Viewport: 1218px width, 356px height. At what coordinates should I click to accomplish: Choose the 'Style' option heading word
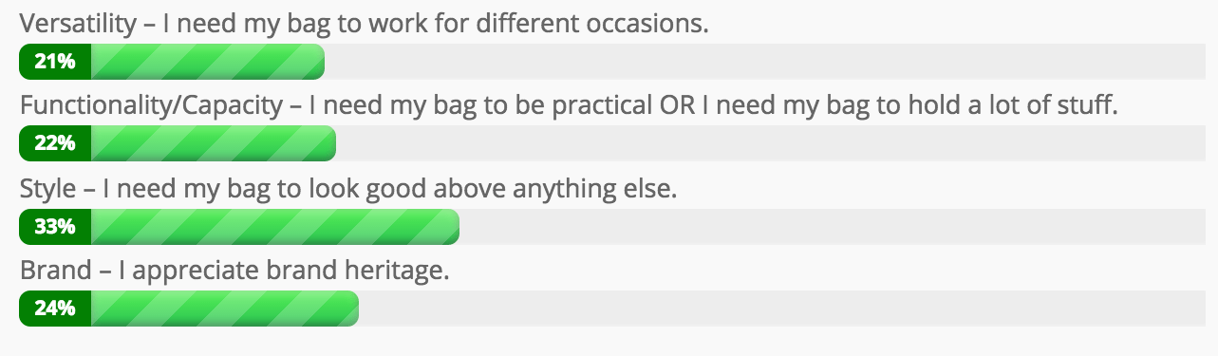pos(48,188)
